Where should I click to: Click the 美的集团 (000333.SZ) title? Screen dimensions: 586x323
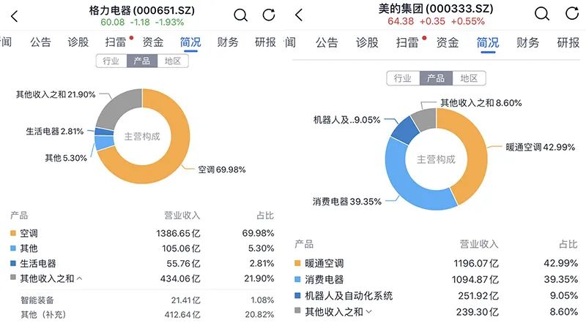click(x=436, y=9)
